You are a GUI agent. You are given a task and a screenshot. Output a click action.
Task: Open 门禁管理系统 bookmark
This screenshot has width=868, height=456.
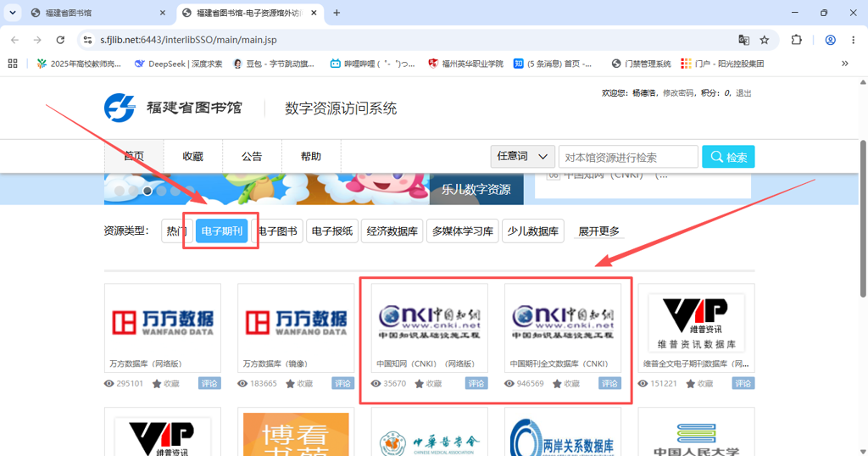[x=641, y=64]
